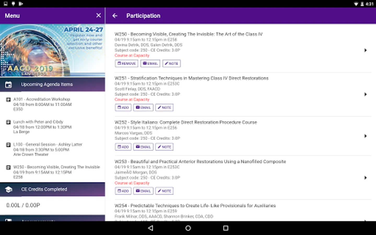The image size is (376, 235).
Task: Tap Android recent apps button
Action: coord(226,228)
